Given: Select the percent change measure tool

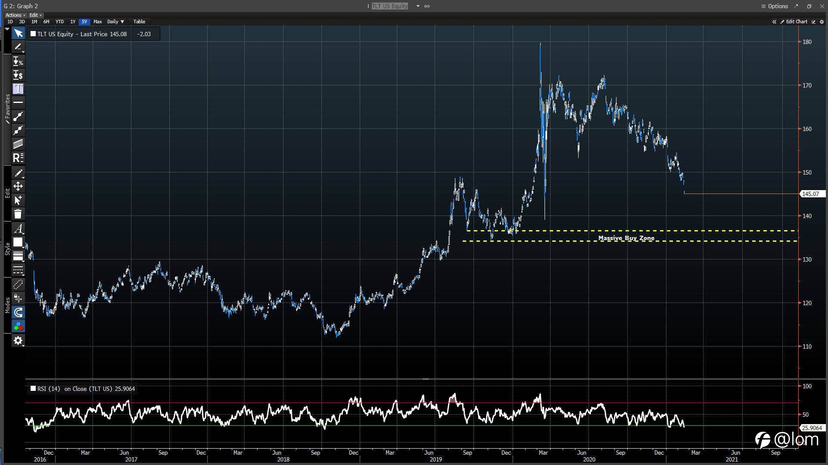Looking at the screenshot, I should click(18, 61).
